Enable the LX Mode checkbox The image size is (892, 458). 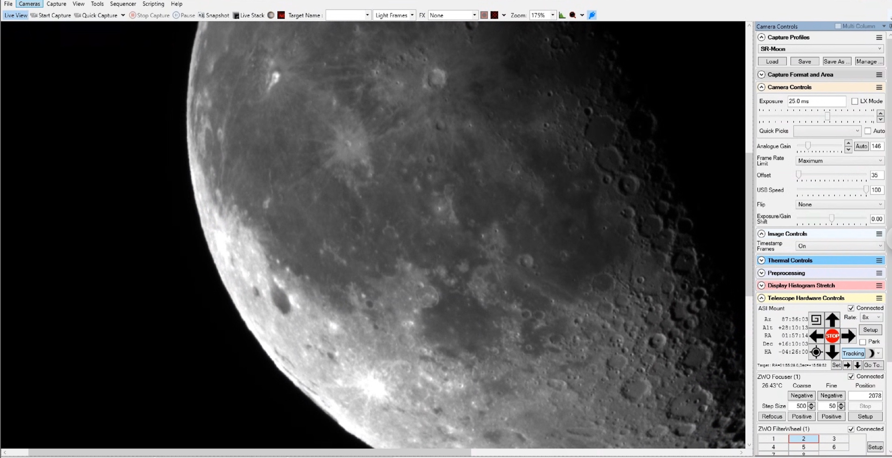[x=855, y=101]
